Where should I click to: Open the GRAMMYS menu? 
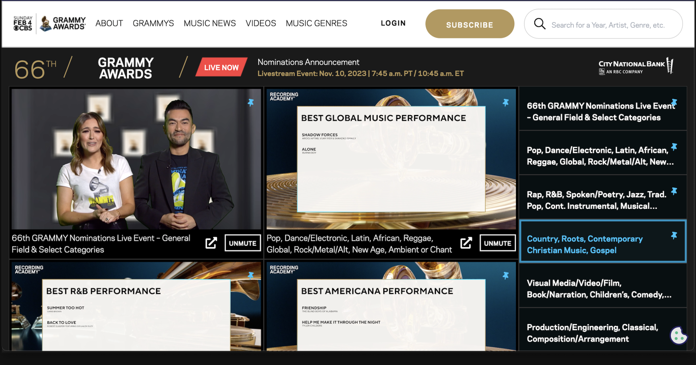pos(153,23)
